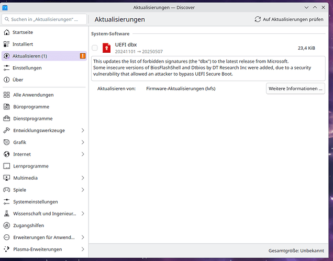Click the Startseite home icon

tap(7, 32)
